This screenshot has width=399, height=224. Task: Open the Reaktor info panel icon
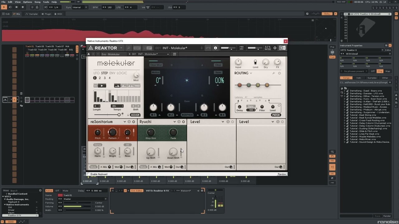point(215,48)
